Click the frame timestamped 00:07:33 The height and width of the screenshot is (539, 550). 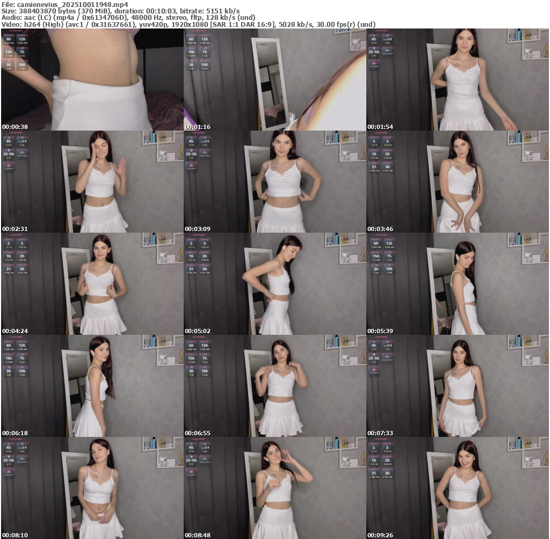click(457, 386)
